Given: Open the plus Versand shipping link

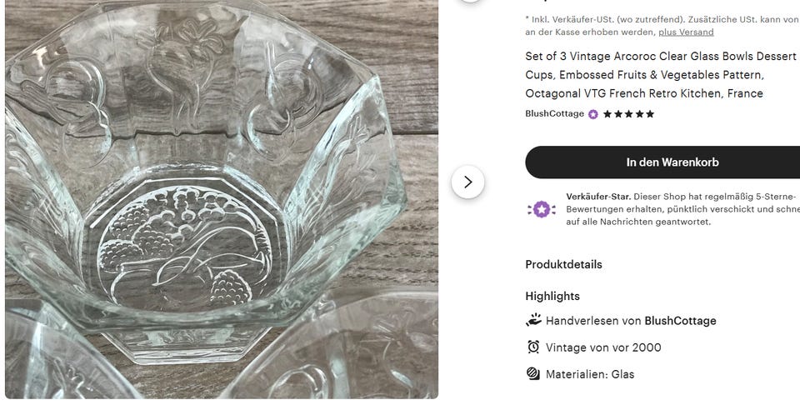Looking at the screenshot, I should [x=686, y=32].
